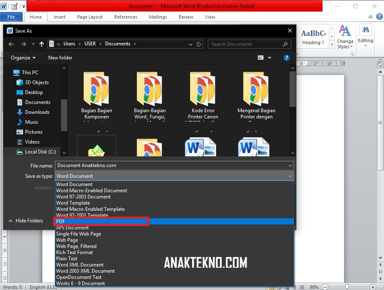This screenshot has width=384, height=290.
Task: Choose Word Macro-Enabled Document type
Action: pos(174,191)
